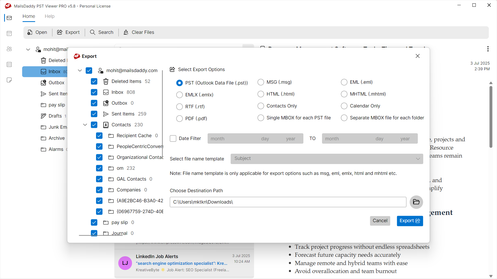The width and height of the screenshot is (497, 279).
Task: Click the pay slip folder icon in main list
Action: 43,105
